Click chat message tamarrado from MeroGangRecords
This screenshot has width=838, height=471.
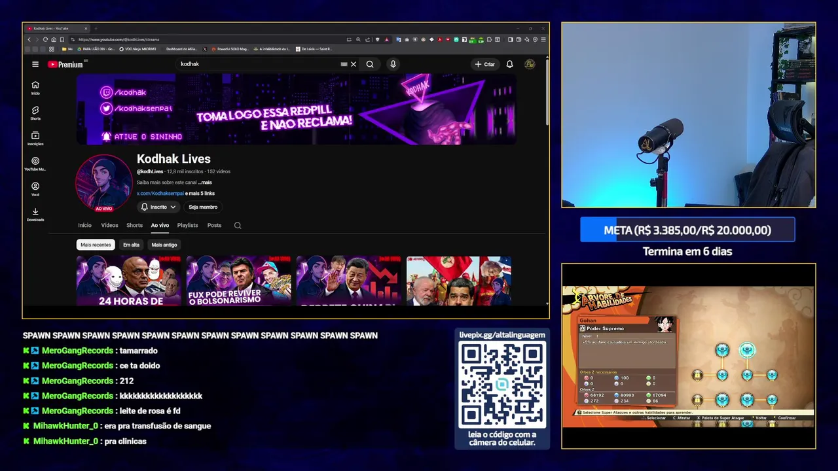click(140, 351)
